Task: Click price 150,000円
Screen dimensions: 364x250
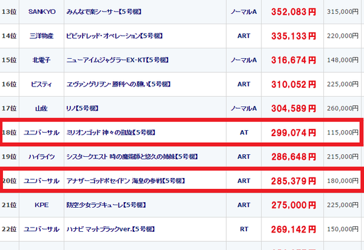Action: [343, 229]
